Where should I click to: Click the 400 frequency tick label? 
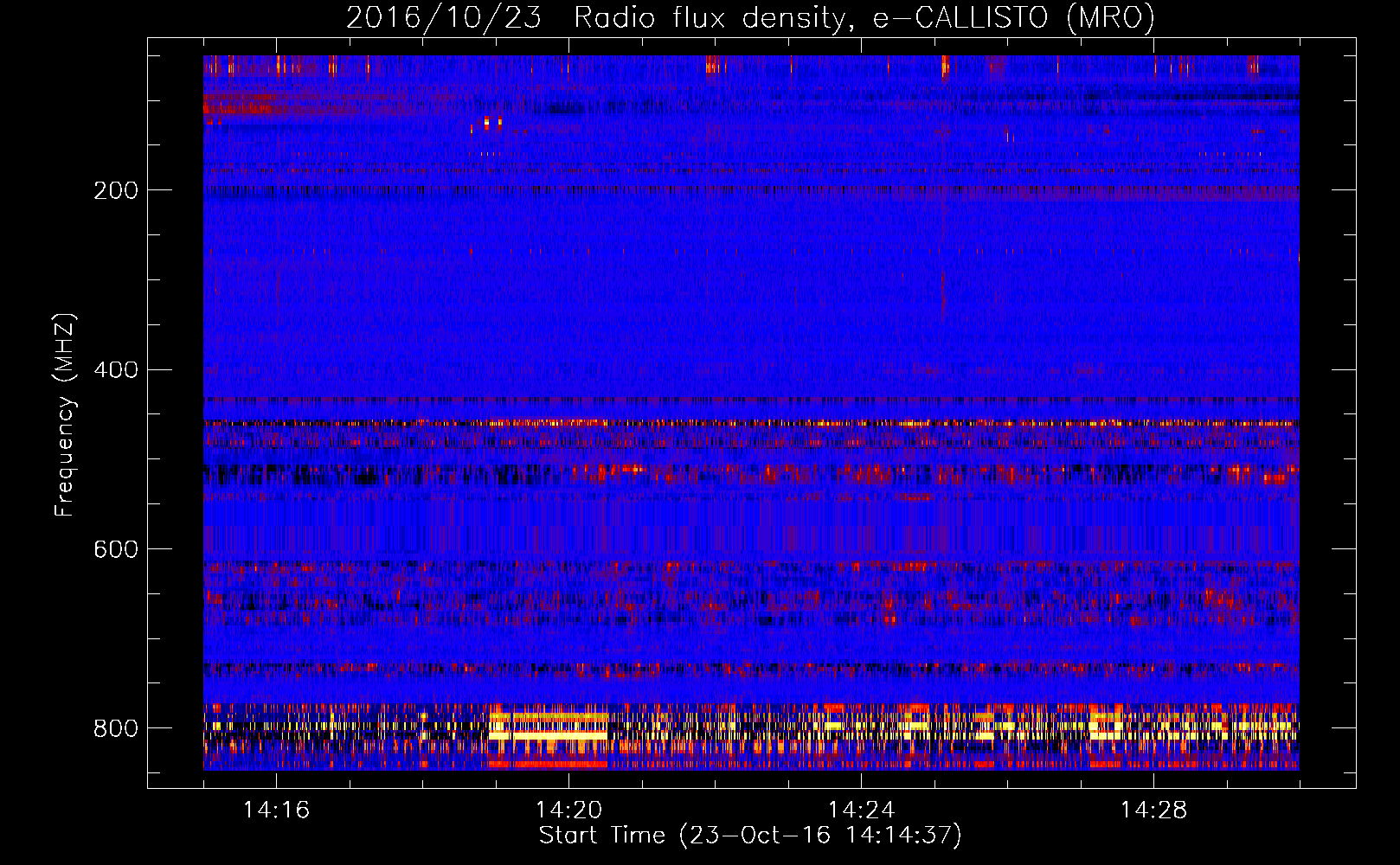[x=116, y=370]
